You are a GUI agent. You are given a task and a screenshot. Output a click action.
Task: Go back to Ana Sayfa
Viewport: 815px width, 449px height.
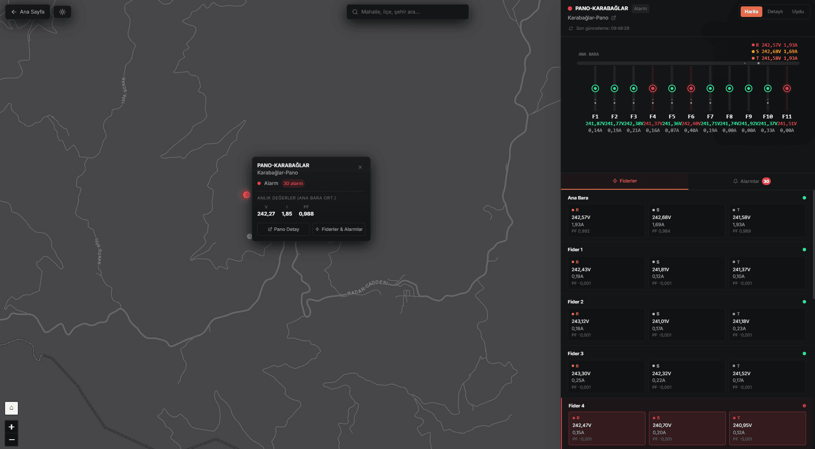coord(28,12)
